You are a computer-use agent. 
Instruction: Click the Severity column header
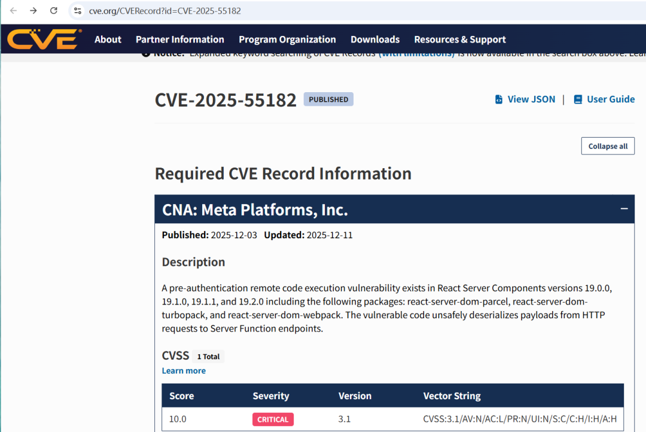(271, 396)
